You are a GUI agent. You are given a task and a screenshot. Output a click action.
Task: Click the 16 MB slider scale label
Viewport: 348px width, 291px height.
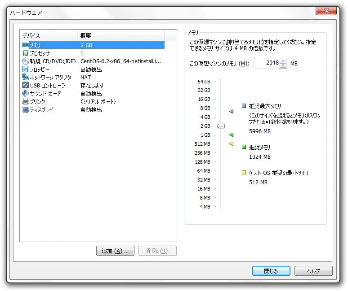coord(204,189)
